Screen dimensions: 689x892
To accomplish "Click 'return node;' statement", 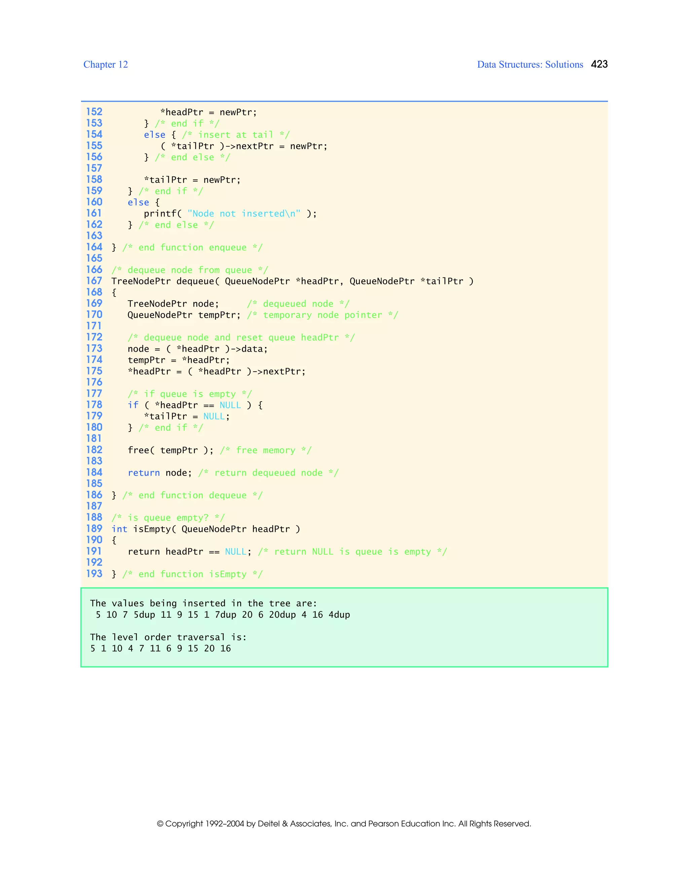I will (159, 473).
